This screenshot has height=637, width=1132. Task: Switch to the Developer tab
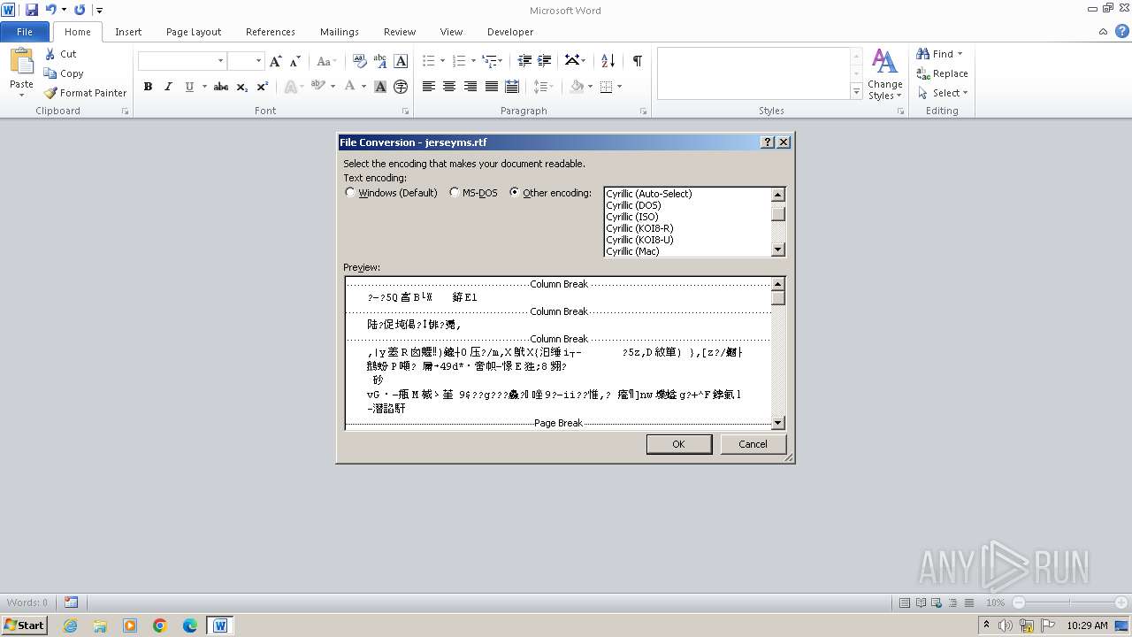[510, 32]
